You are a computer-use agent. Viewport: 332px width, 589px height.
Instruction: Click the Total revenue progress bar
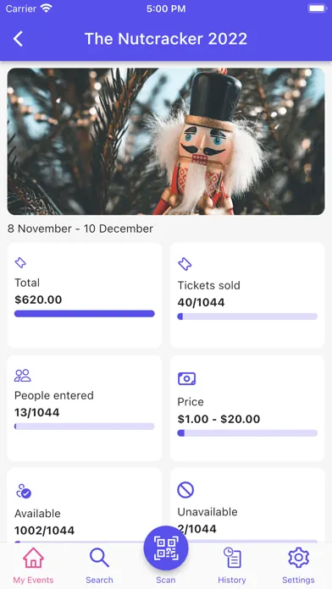85,314
